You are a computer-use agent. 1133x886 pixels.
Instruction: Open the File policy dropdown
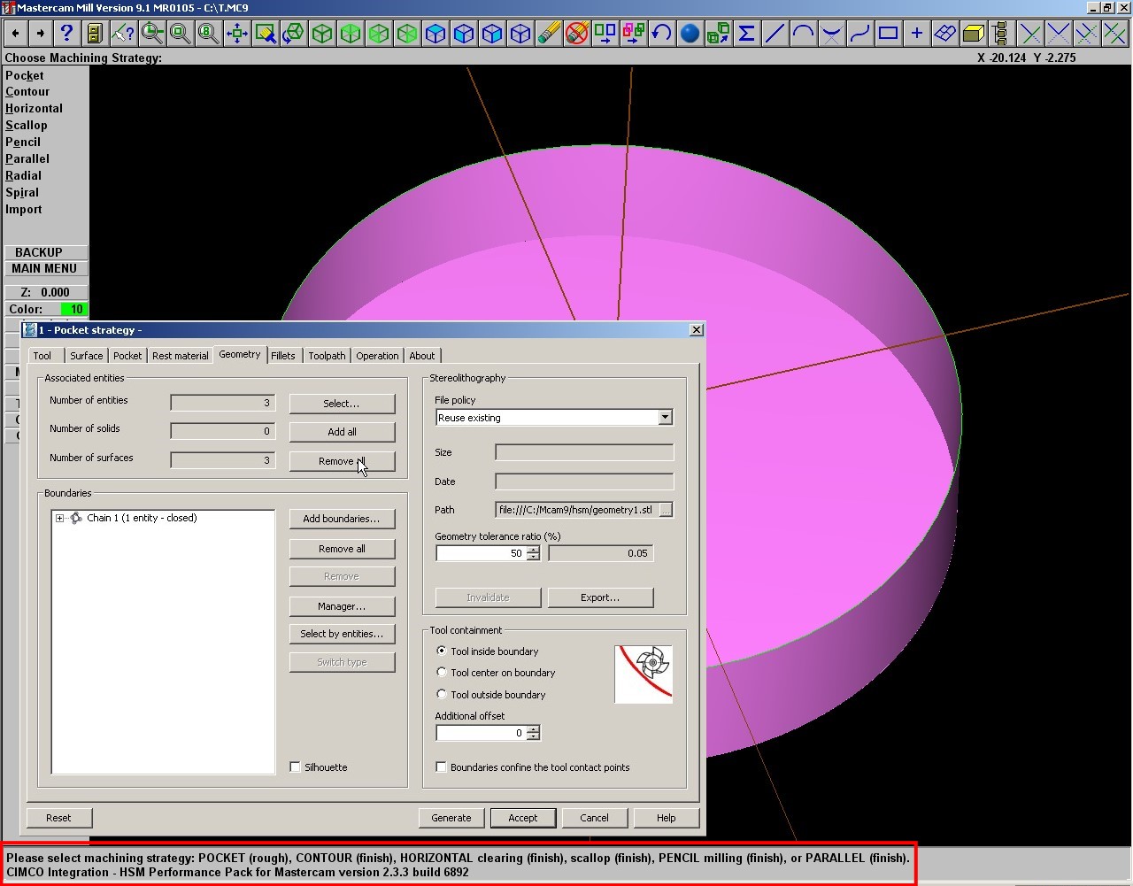[x=665, y=418]
